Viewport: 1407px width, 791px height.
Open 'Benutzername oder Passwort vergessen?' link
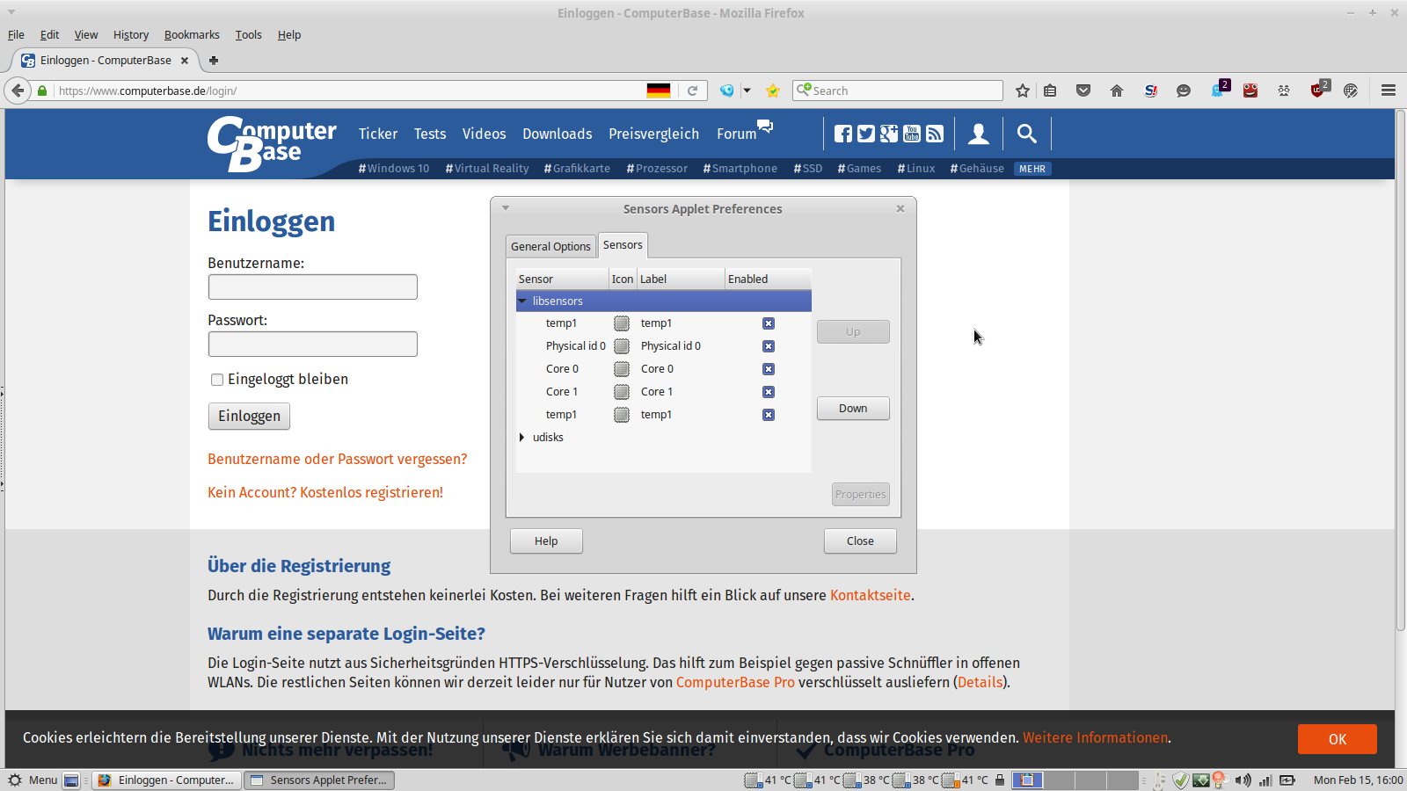(338, 460)
